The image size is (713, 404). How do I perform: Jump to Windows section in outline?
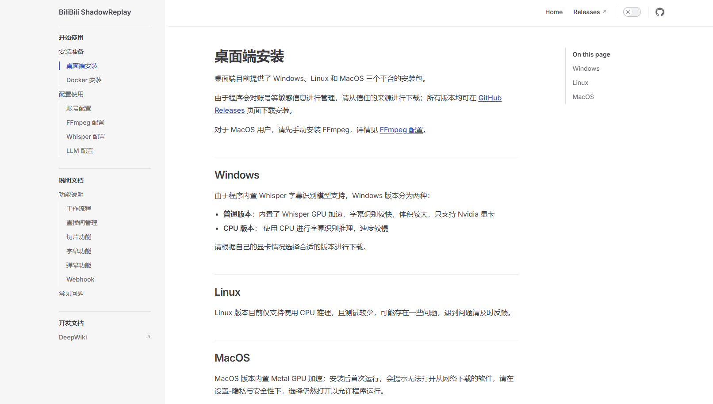pyautogui.click(x=586, y=69)
